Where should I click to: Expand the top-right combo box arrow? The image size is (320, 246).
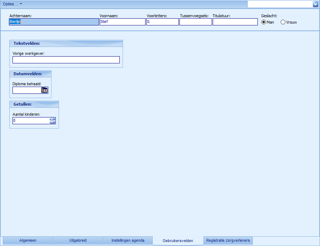(315, 4)
